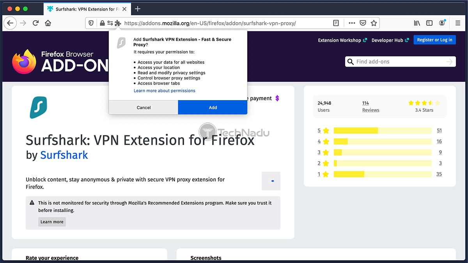The height and width of the screenshot is (263, 468).
Task: Click the tracking protection shield icon
Action: [91, 23]
